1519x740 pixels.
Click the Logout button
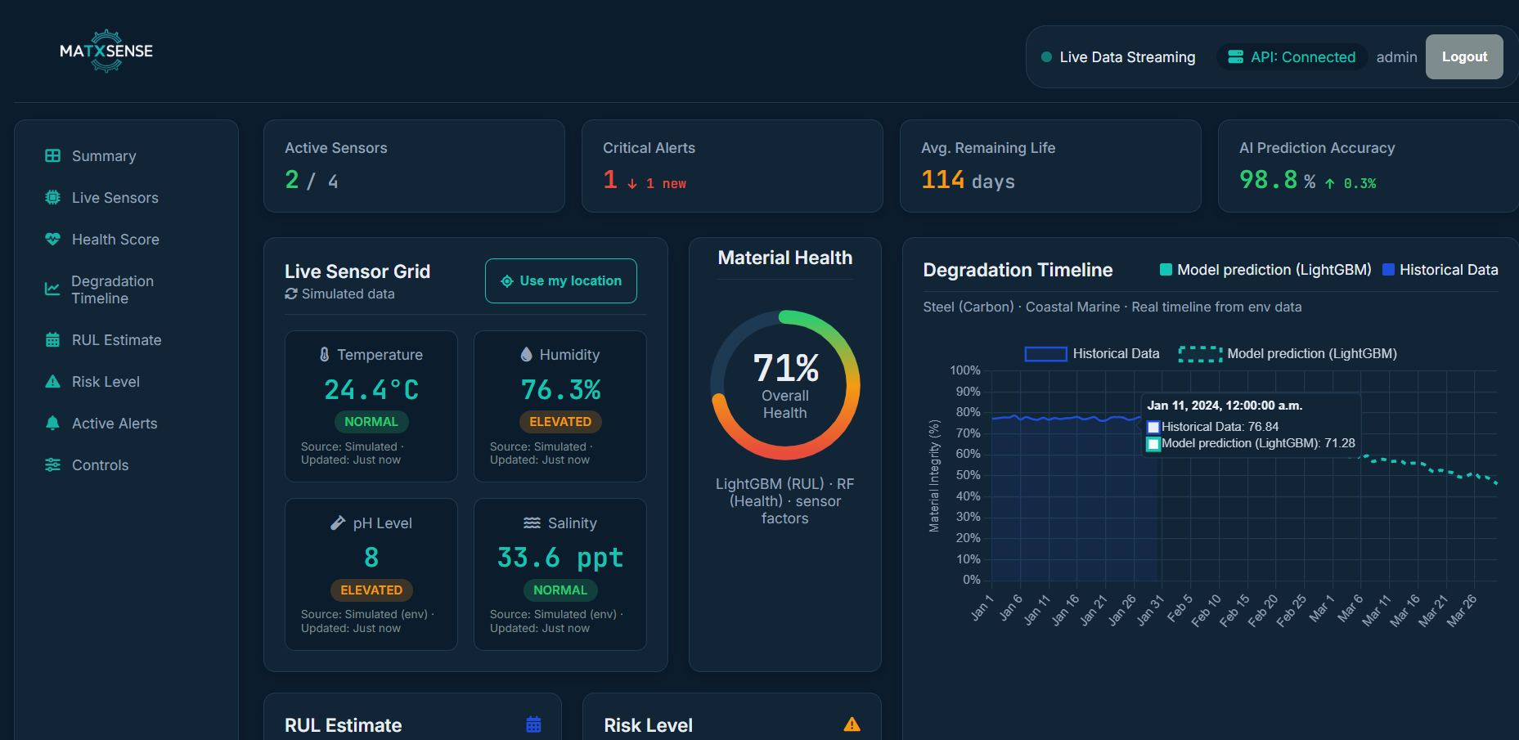(1463, 56)
